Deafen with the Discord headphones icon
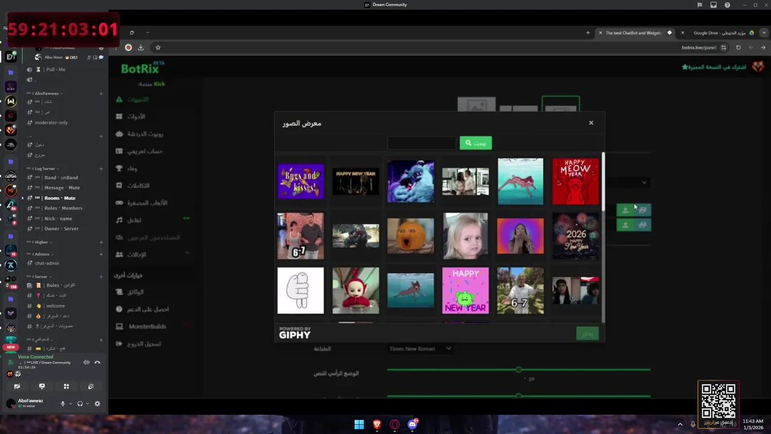This screenshot has height=434, width=771. 80,404
